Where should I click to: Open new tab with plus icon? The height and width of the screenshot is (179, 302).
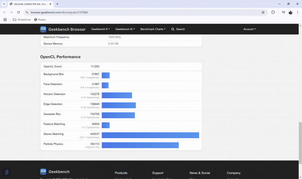coord(57,4)
